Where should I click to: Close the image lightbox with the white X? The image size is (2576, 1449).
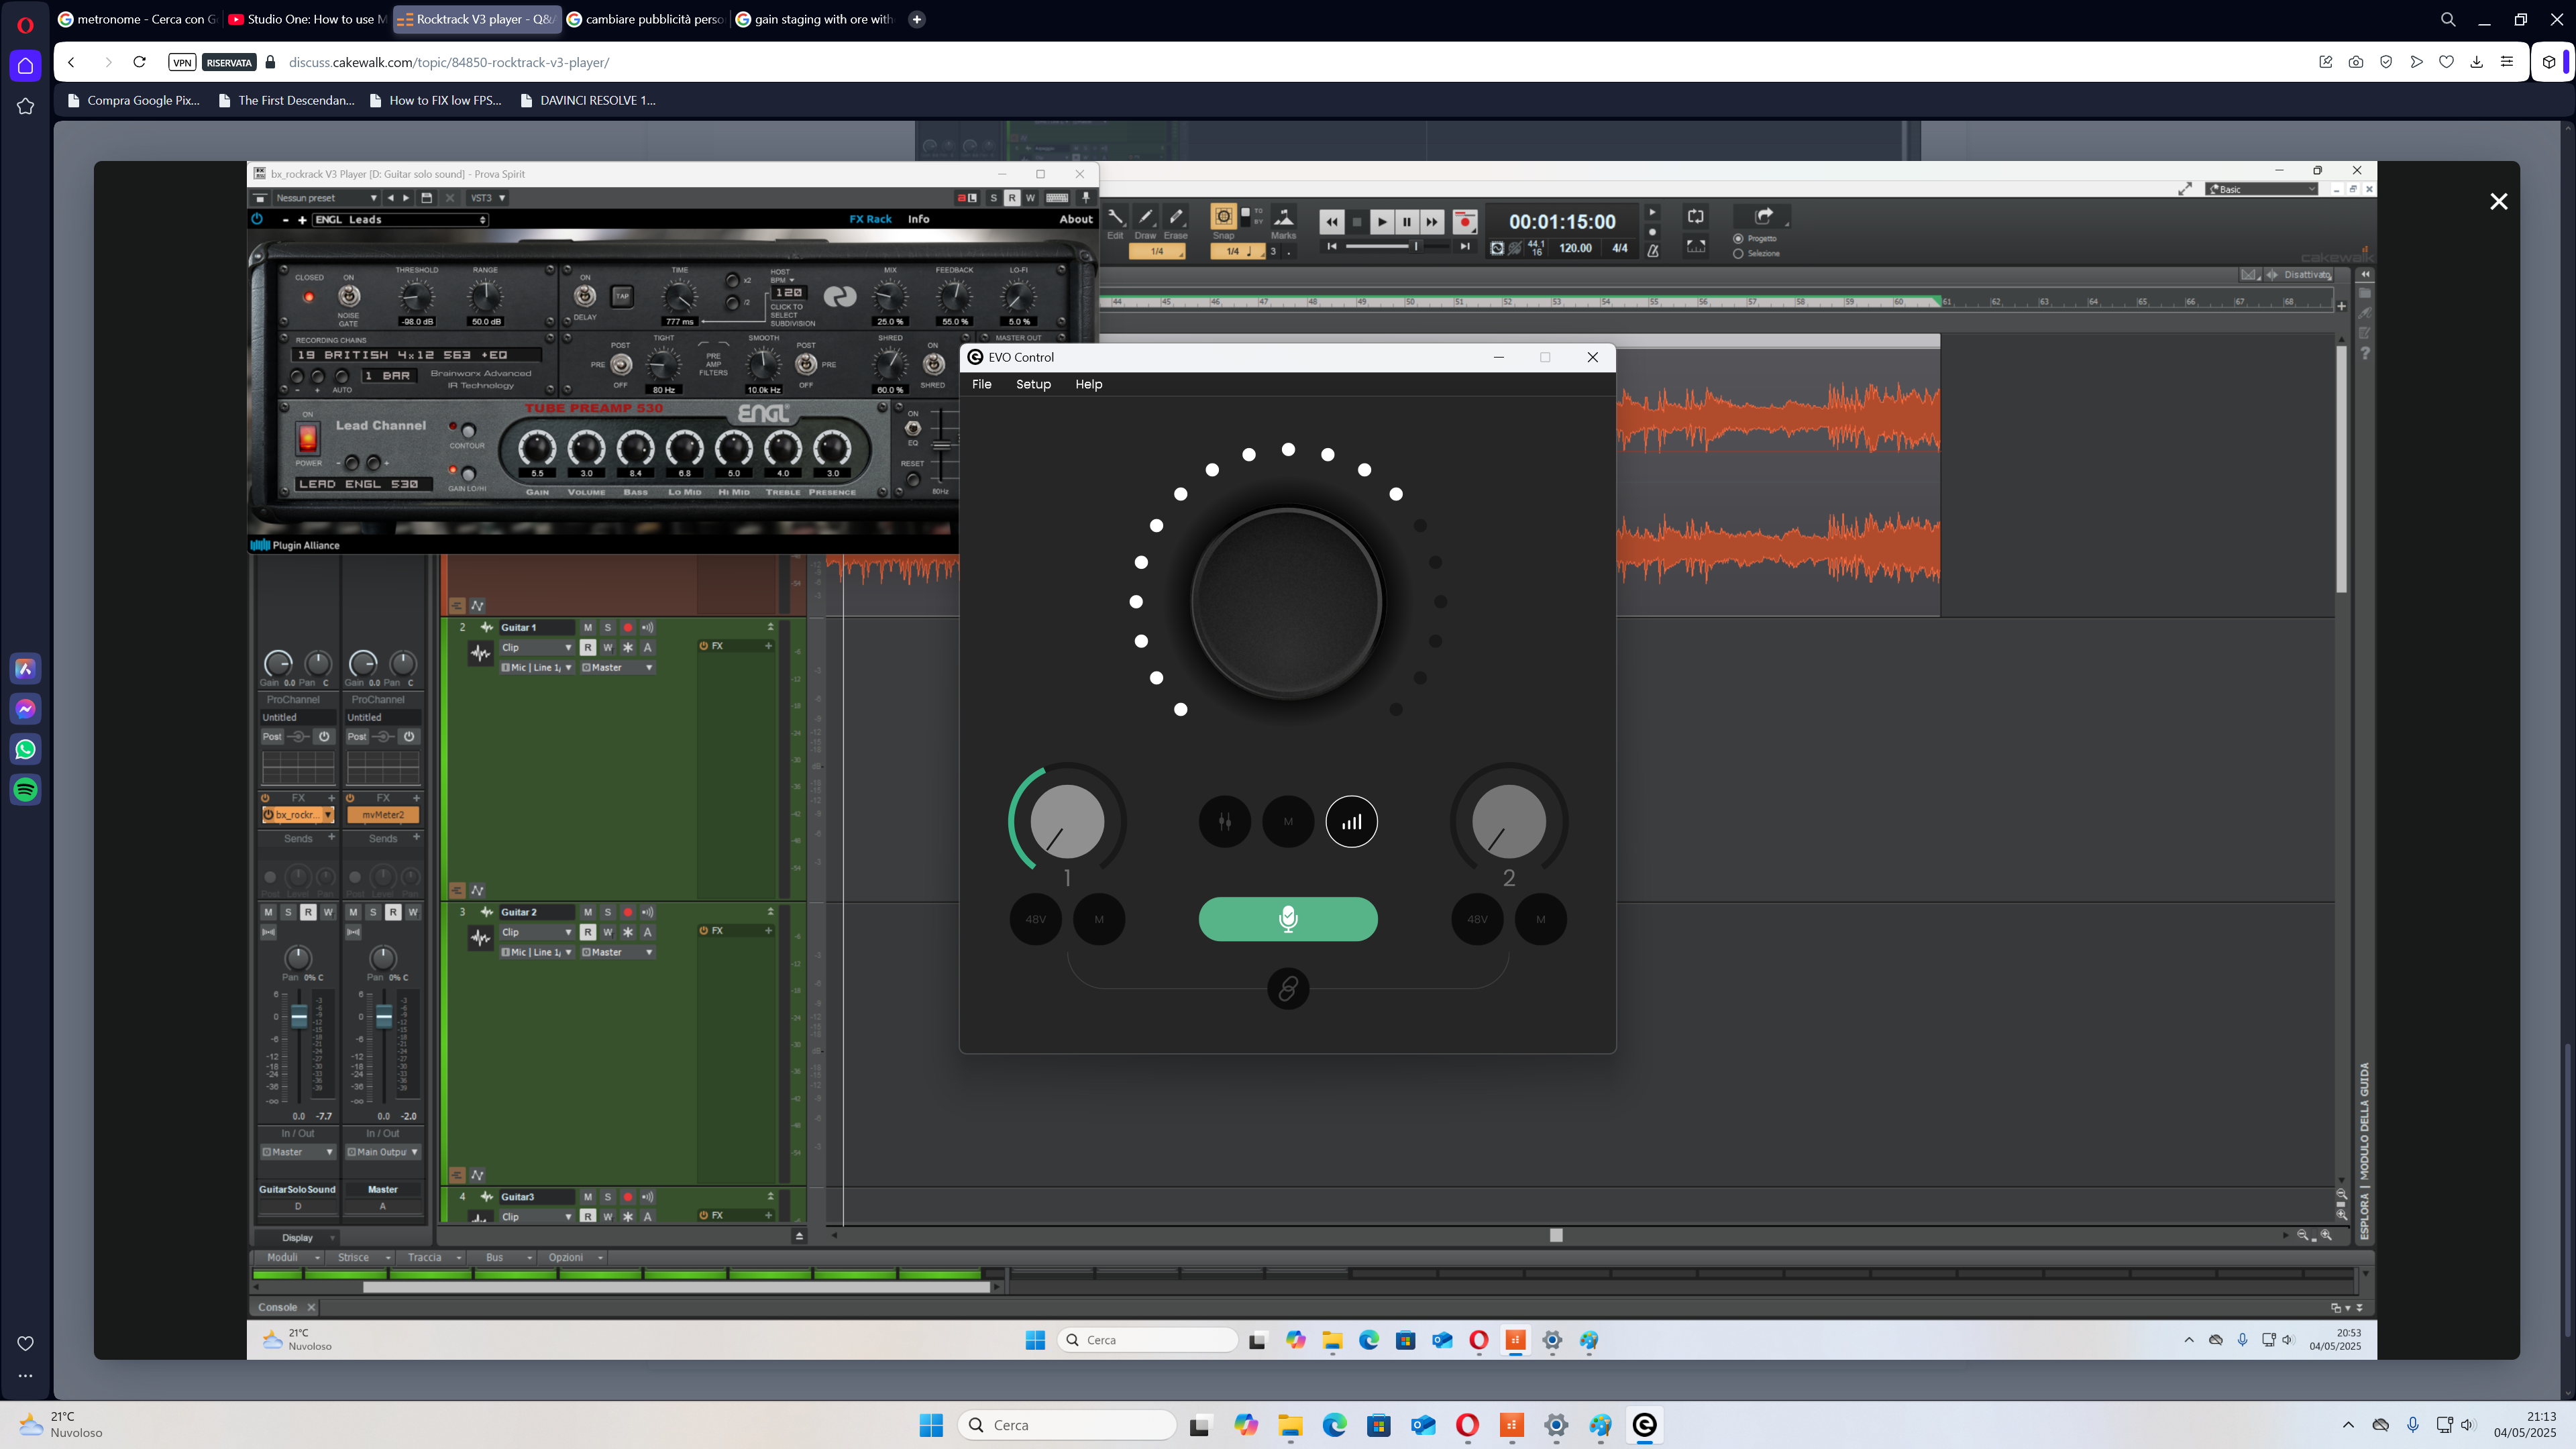click(2498, 201)
